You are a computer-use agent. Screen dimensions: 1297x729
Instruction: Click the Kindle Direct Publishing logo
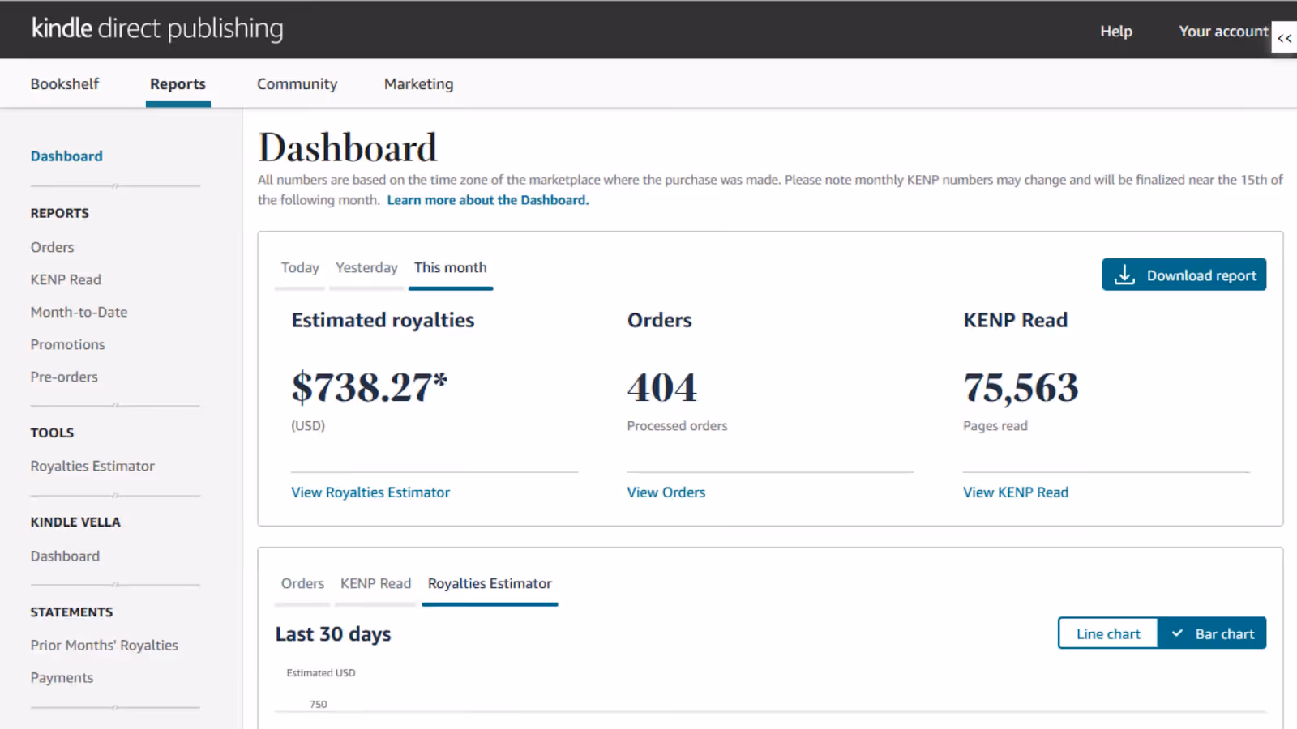[x=157, y=29]
